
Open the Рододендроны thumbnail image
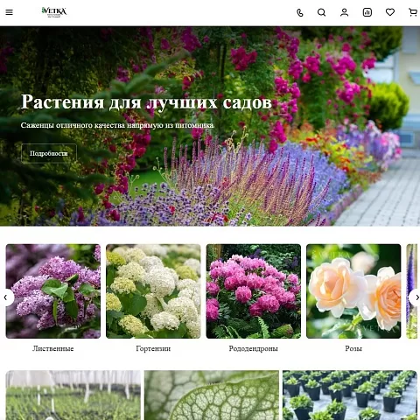(x=254, y=291)
